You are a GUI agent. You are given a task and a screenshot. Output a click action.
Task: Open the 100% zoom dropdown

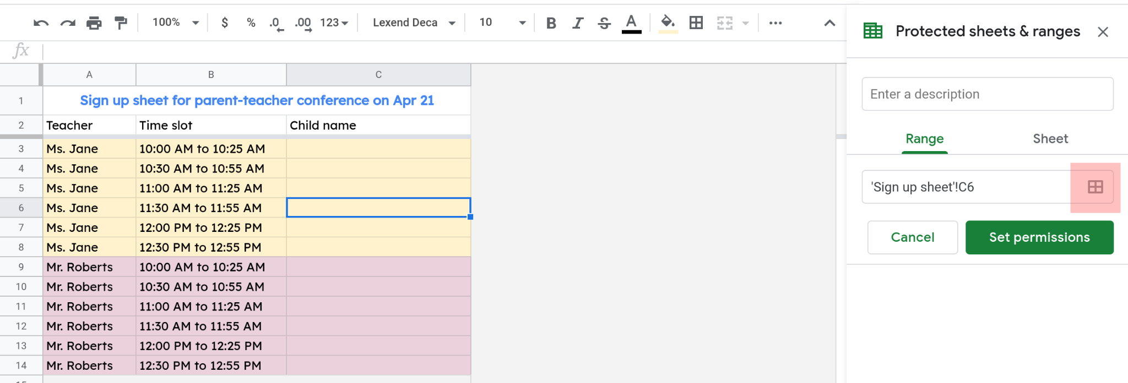pyautogui.click(x=176, y=23)
